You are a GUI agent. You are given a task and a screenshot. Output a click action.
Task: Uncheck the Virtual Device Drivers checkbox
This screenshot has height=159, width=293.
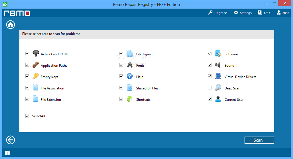tap(210, 76)
